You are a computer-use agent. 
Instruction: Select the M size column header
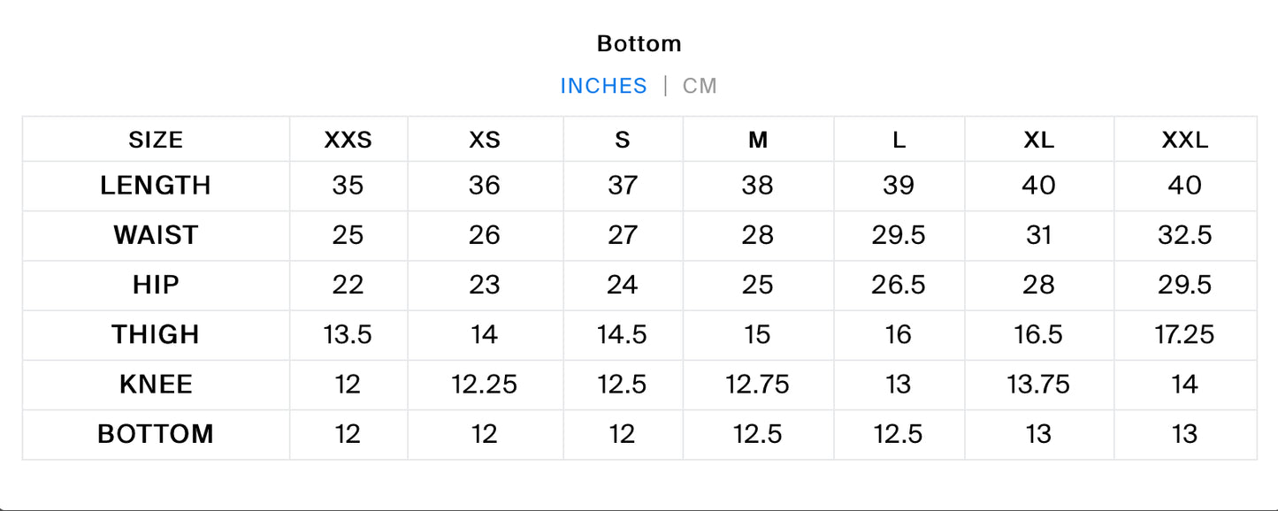[x=758, y=140]
